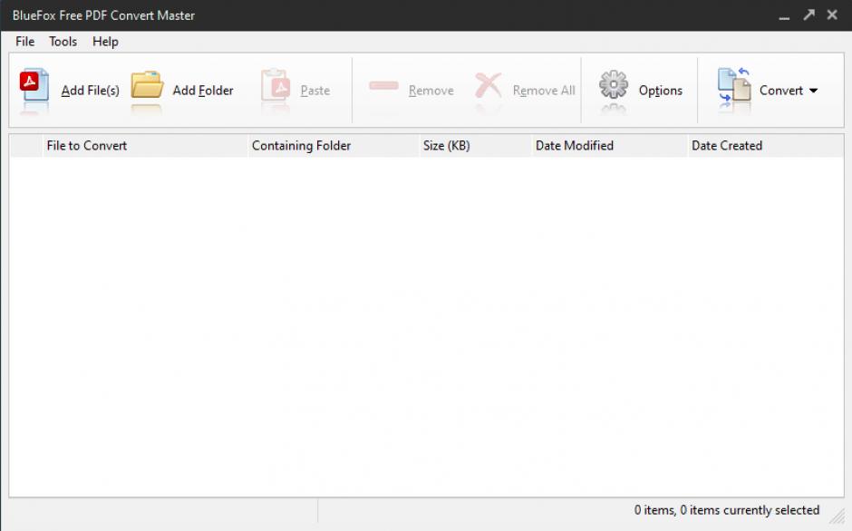Click the status text '0 items, 0 items currently selected'

727,510
